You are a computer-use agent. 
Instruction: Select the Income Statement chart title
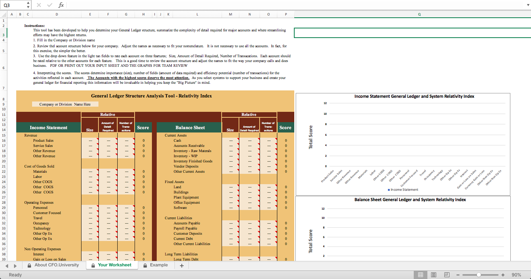414,96
